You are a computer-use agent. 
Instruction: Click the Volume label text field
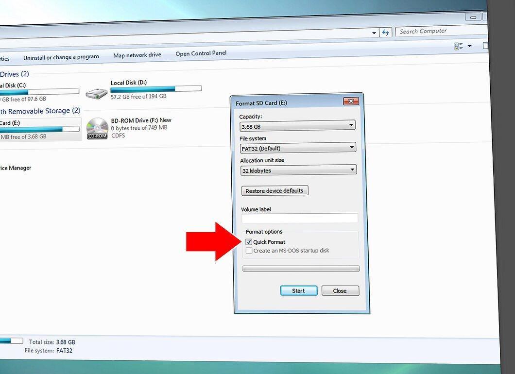(300, 218)
